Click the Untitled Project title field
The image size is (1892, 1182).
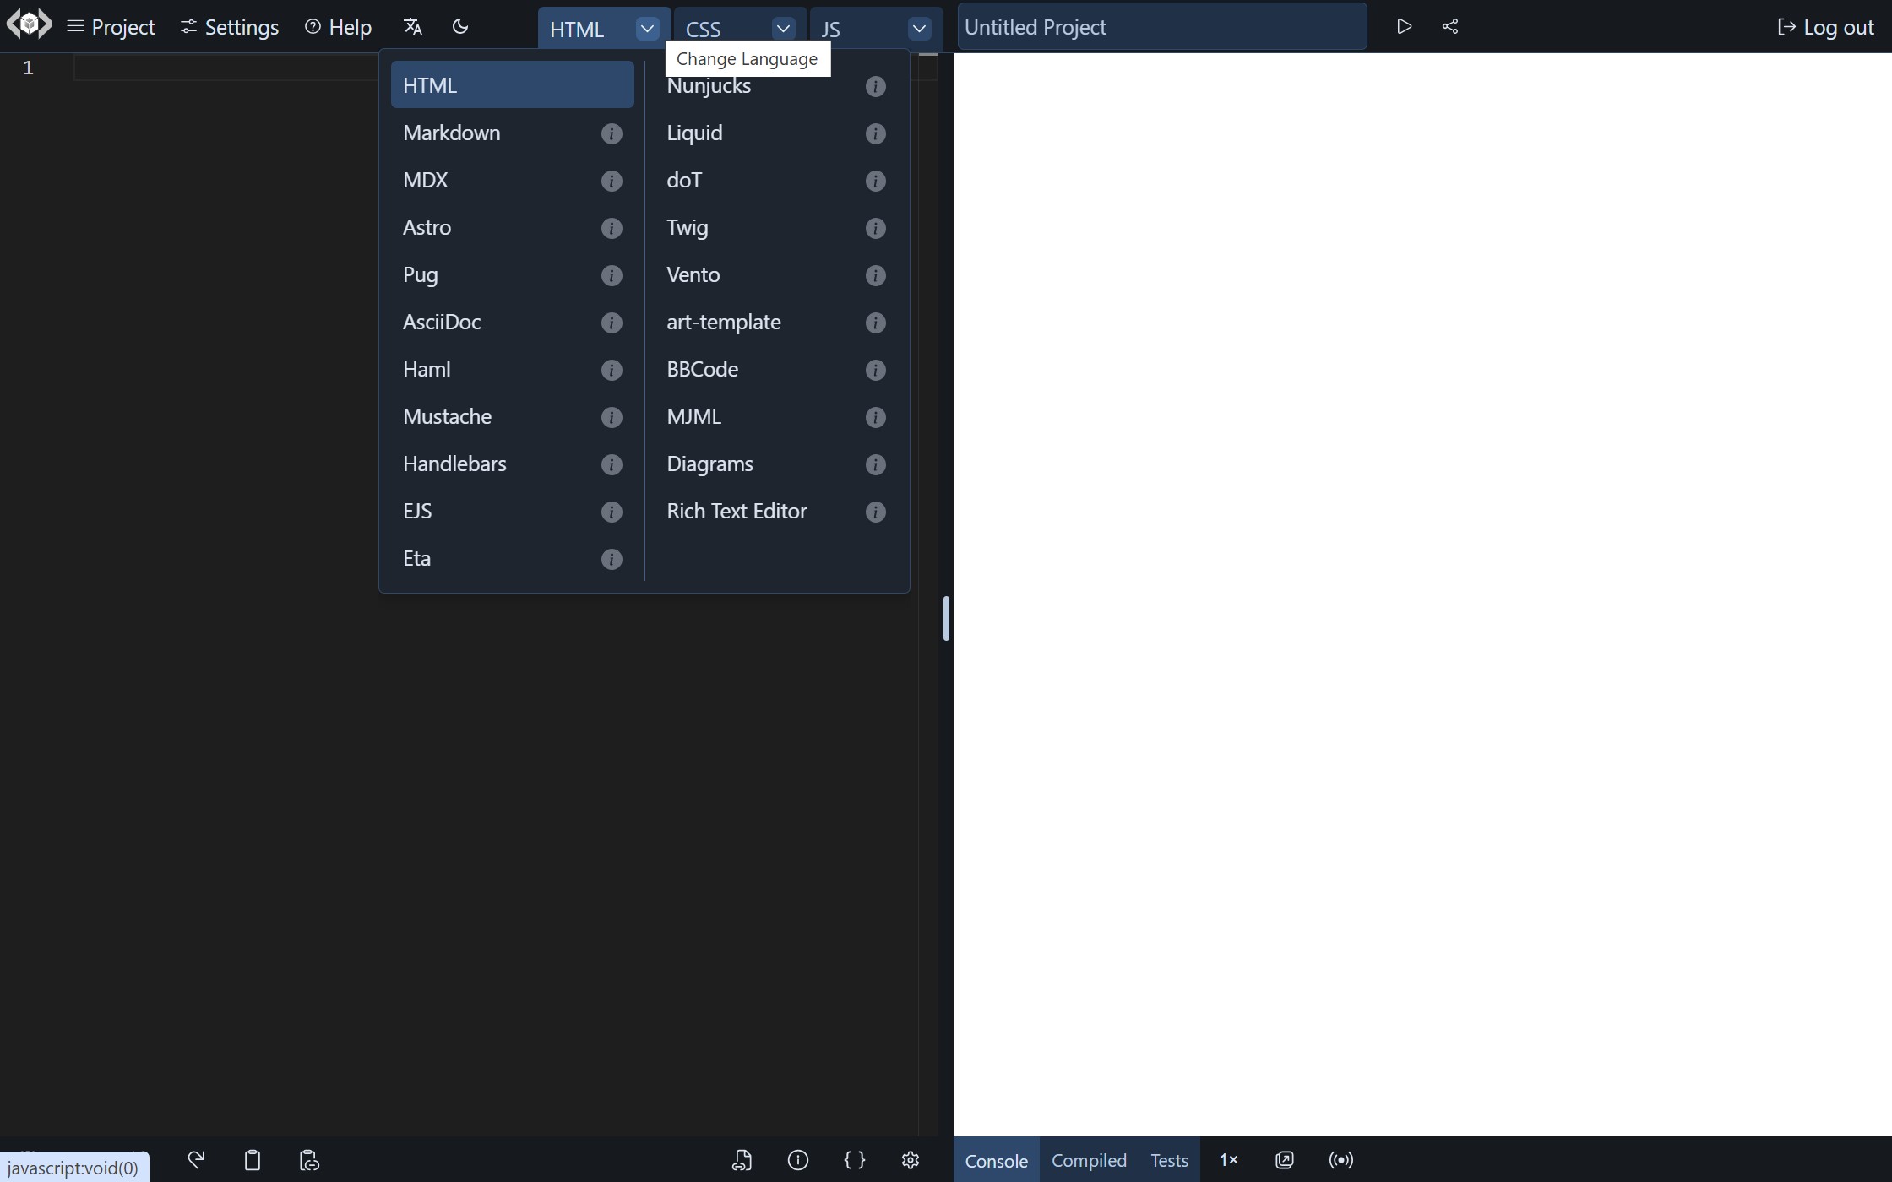(1161, 27)
